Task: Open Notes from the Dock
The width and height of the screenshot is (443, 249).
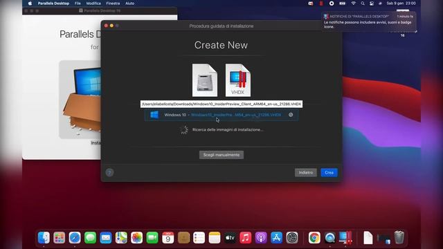Action: pos(215,238)
